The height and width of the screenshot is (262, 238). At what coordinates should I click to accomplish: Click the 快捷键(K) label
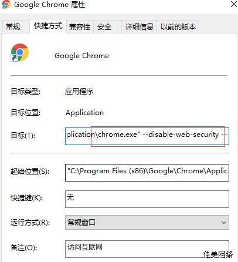pyautogui.click(x=27, y=198)
